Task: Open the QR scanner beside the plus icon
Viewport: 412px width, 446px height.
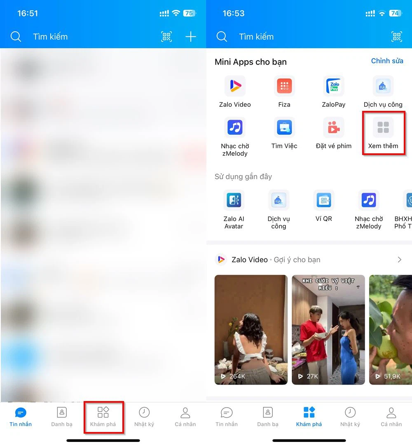Action: pos(166,37)
